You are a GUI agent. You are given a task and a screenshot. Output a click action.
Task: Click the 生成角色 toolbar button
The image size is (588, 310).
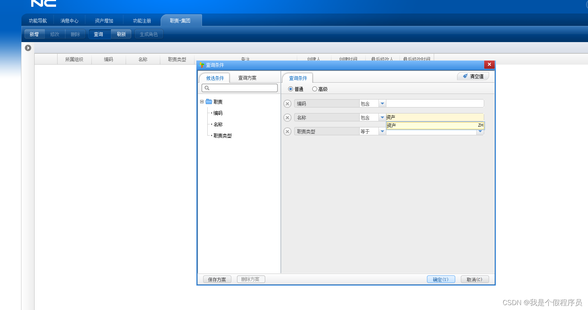coord(149,34)
